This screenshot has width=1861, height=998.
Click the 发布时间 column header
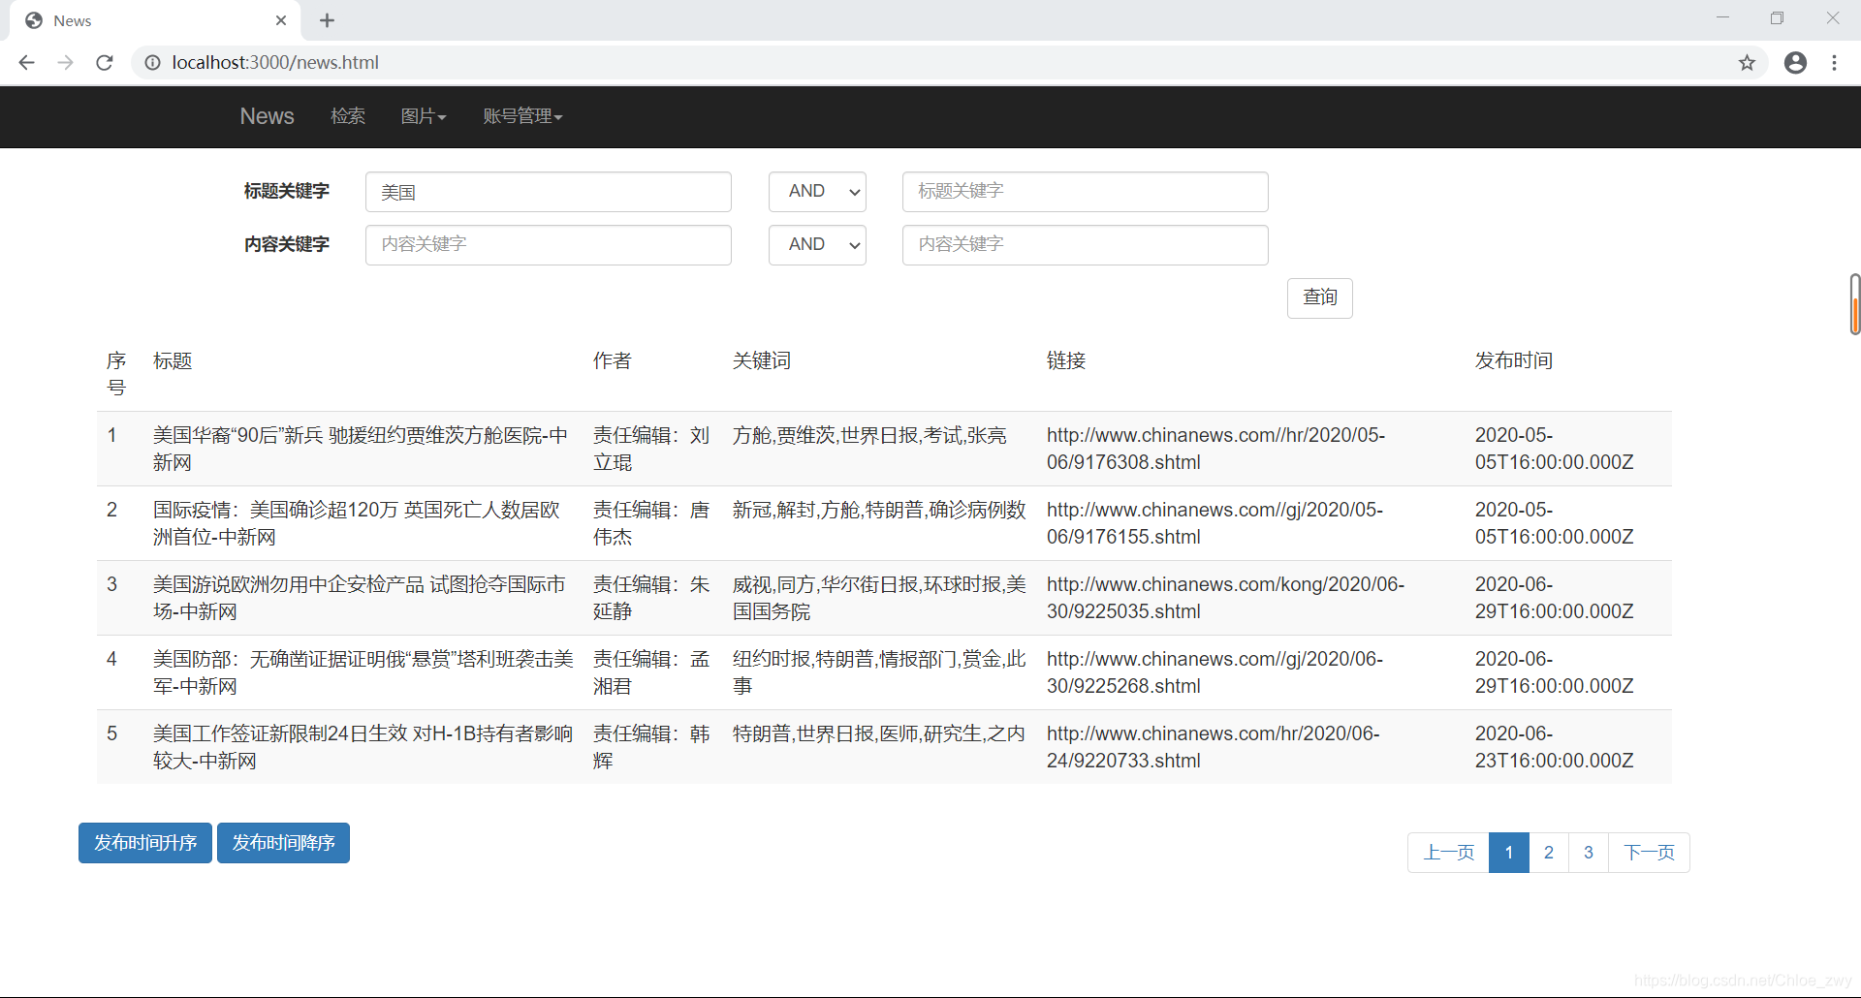pyautogui.click(x=1514, y=360)
